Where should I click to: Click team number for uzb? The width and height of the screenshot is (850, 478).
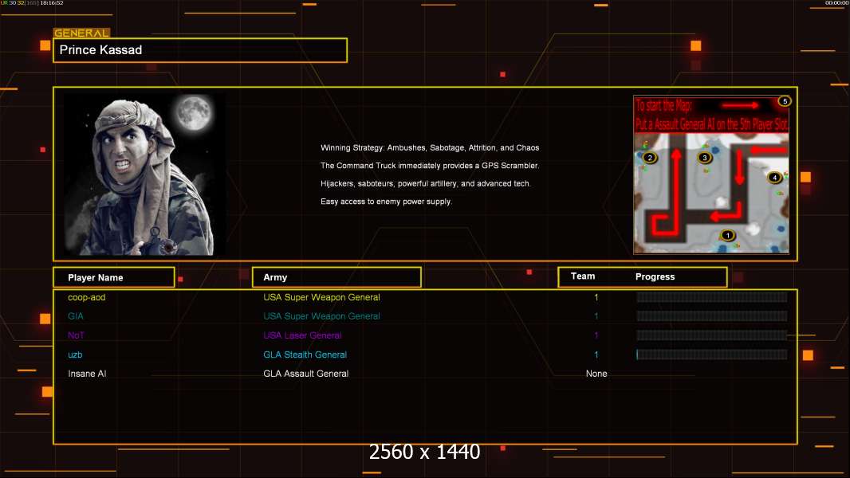[596, 355]
